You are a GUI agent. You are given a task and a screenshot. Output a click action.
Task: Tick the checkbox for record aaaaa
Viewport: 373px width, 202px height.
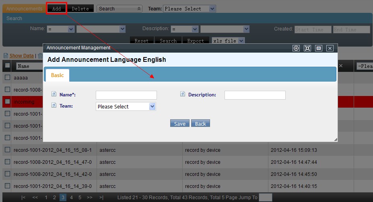tap(7, 77)
